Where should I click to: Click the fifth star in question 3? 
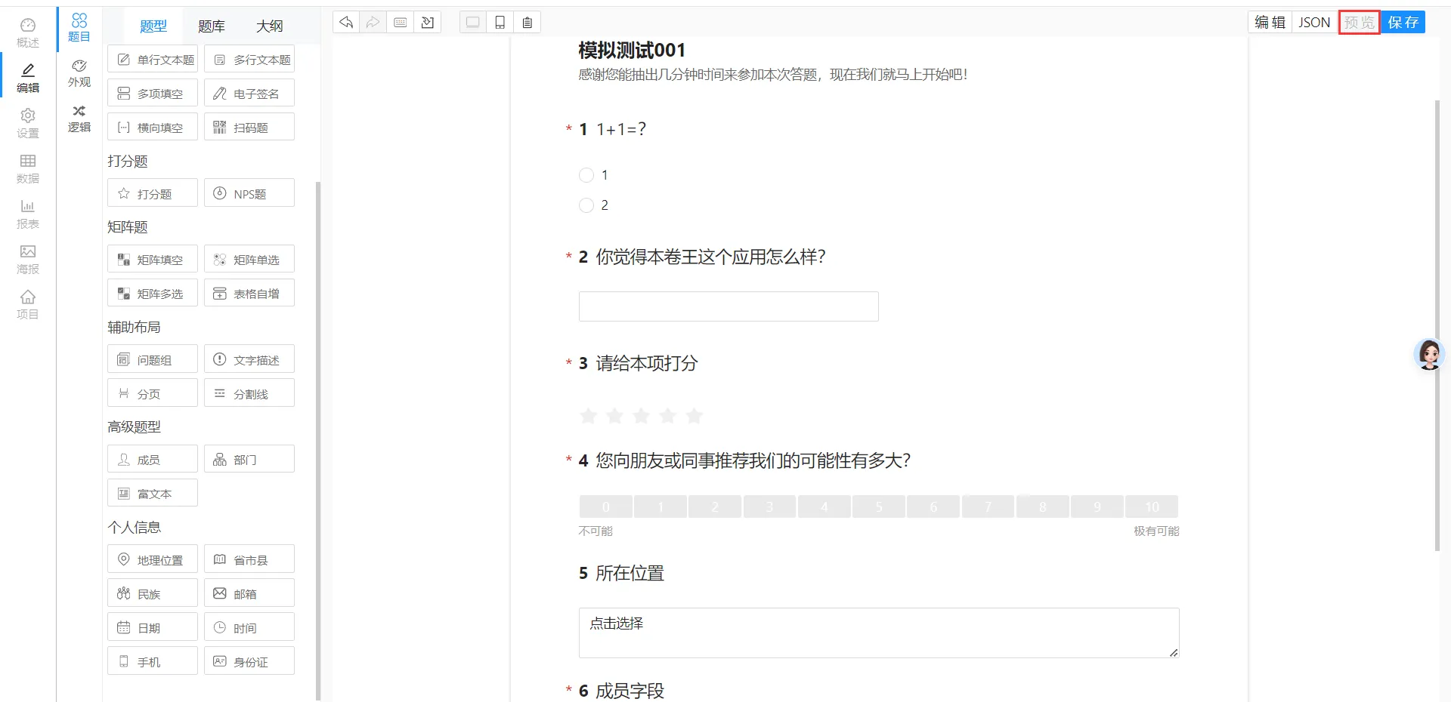click(695, 416)
